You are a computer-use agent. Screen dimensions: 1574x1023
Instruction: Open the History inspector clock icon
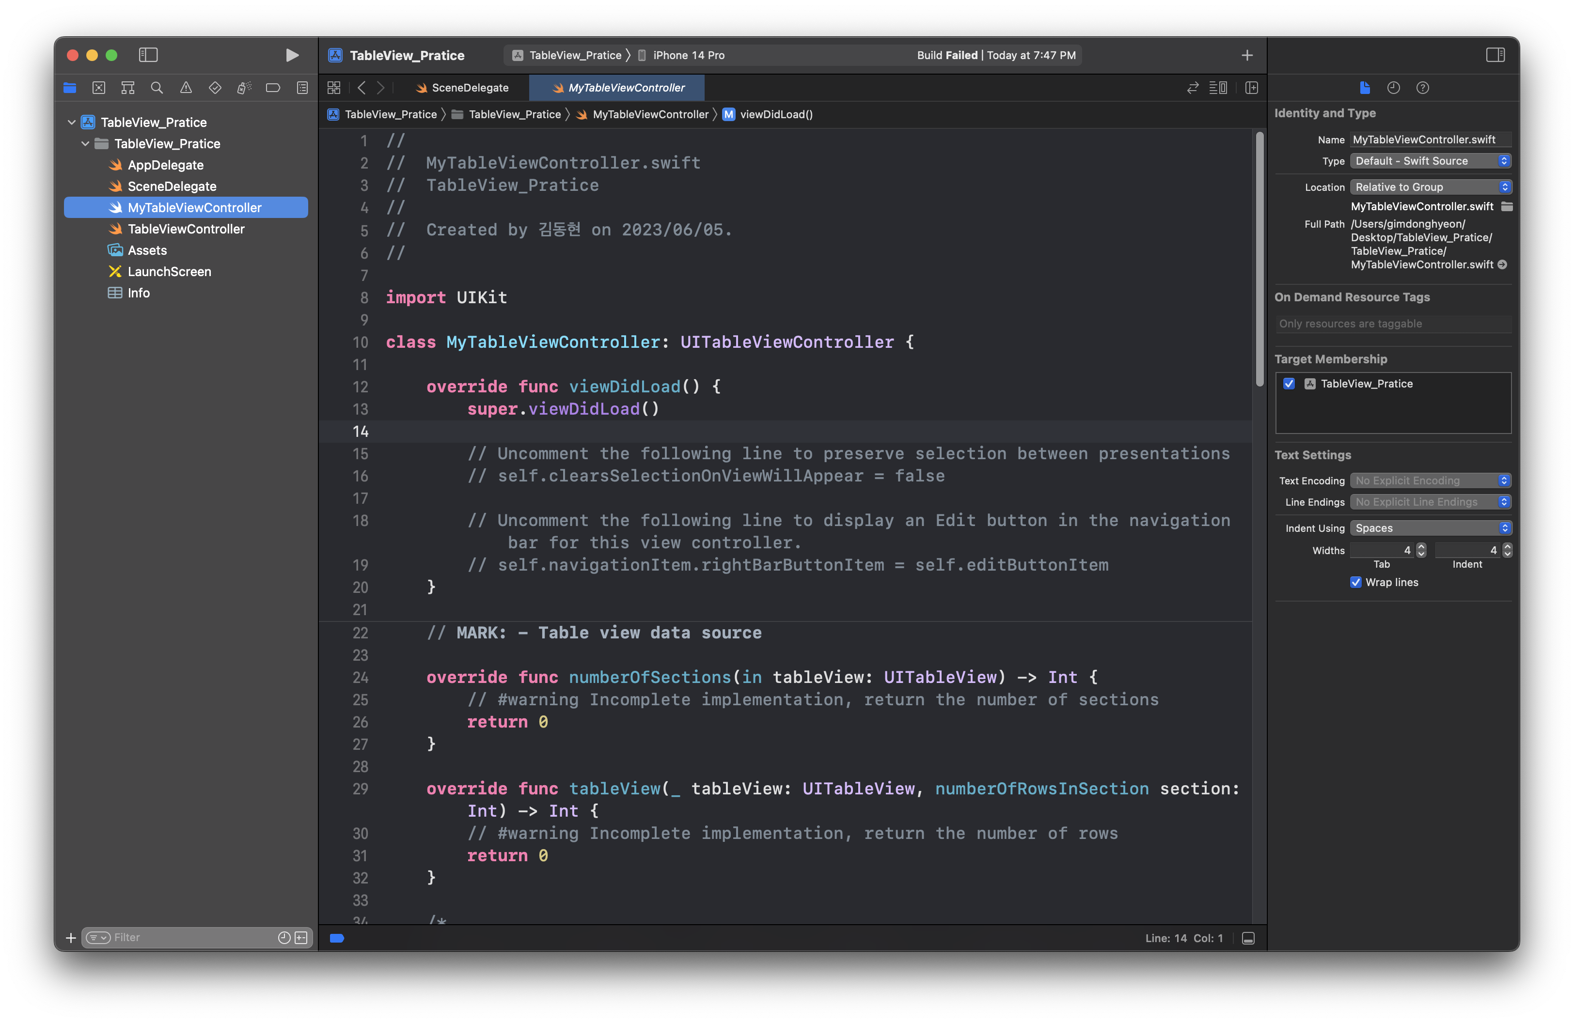point(1393,88)
